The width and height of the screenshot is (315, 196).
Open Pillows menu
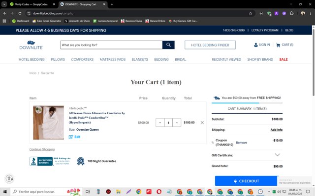[x=58, y=59]
